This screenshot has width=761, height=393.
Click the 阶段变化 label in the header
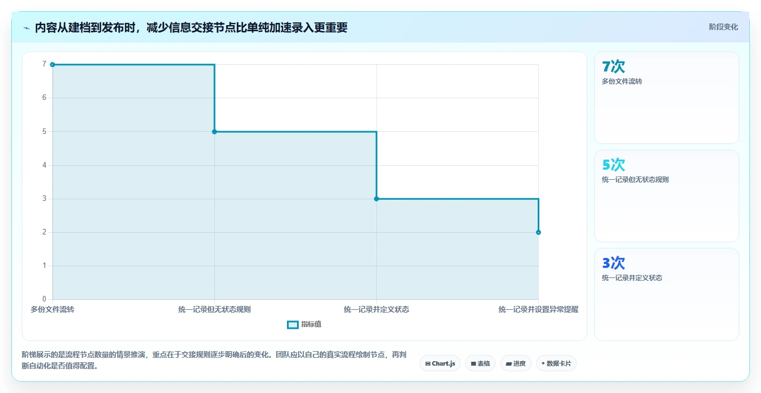pos(724,27)
